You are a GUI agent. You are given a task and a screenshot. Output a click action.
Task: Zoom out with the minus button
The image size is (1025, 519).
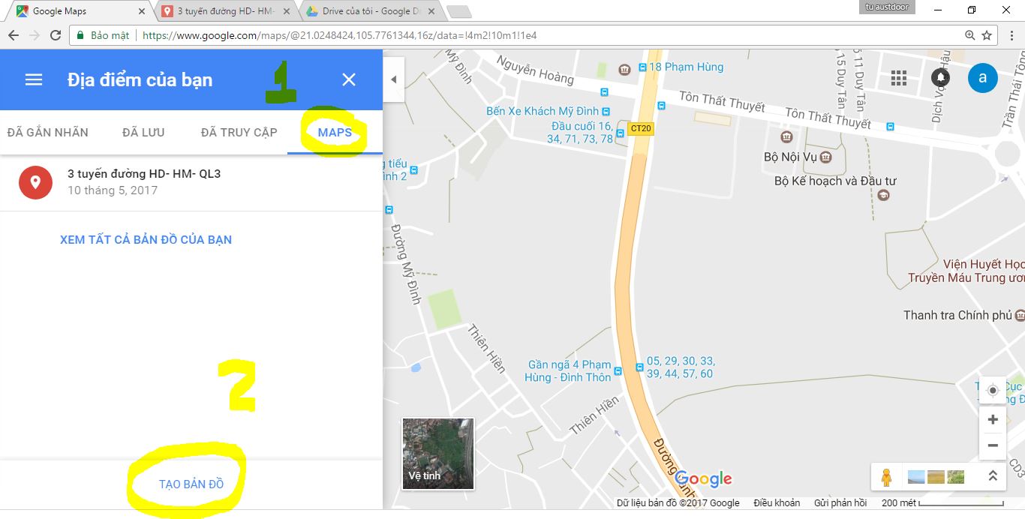[x=993, y=445]
